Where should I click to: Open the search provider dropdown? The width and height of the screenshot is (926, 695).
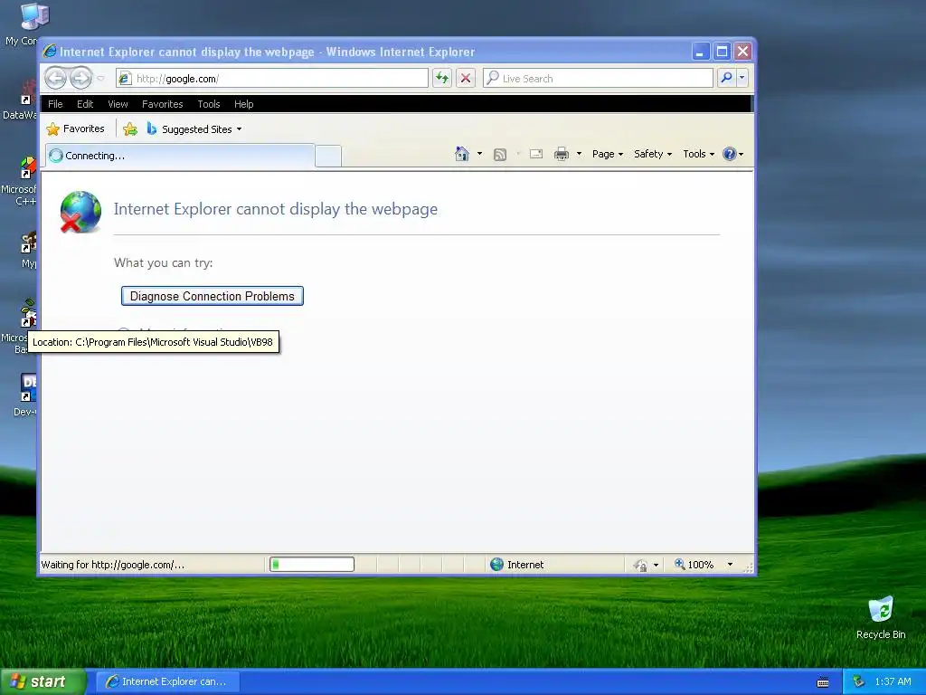click(742, 78)
